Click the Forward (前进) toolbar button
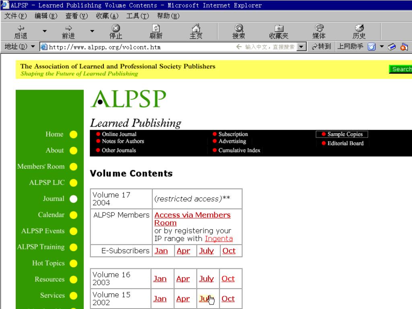The width and height of the screenshot is (412, 309). tap(68, 32)
